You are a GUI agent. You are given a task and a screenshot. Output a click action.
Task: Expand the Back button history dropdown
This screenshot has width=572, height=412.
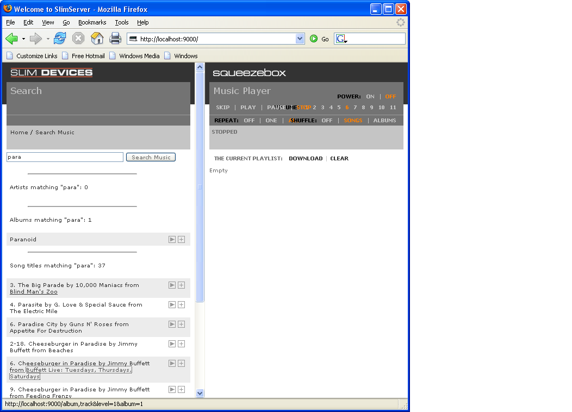[x=23, y=39]
